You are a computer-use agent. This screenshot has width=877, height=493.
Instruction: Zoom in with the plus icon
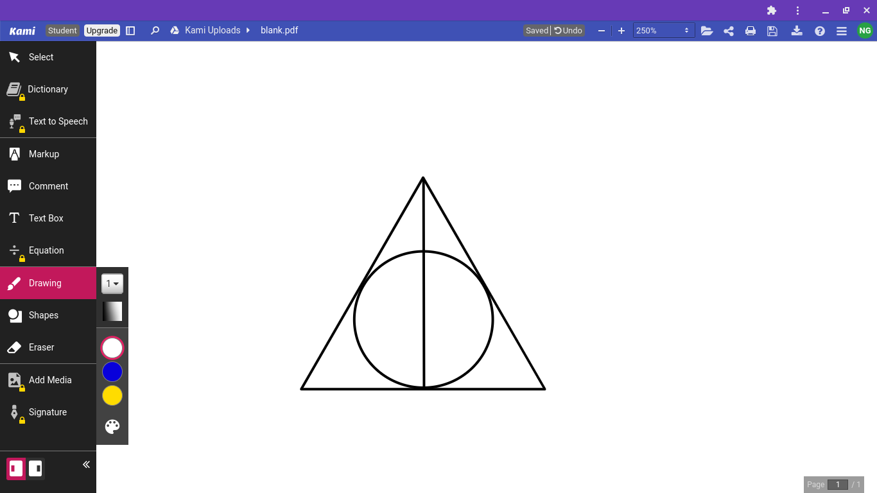pyautogui.click(x=621, y=31)
